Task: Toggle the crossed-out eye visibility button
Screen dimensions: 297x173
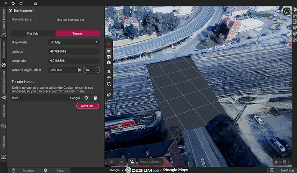Action: 111,162
